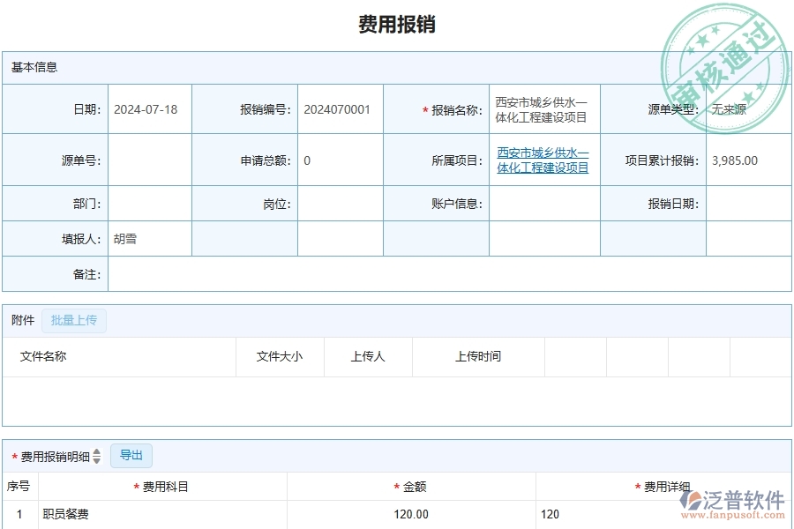This screenshot has width=794, height=529.
Task: Click the 源单号 source number field
Action: tap(148, 160)
